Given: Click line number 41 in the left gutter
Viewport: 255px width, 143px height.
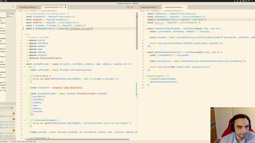Looking at the screenshot, I should [22, 132].
